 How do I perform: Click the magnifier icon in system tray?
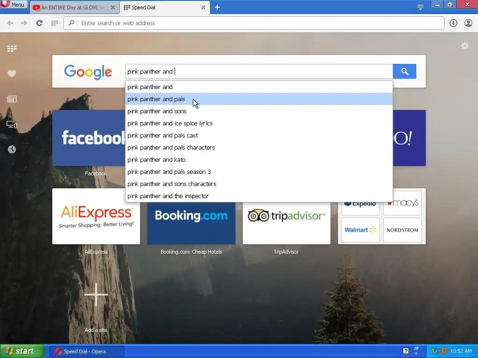tap(443, 351)
